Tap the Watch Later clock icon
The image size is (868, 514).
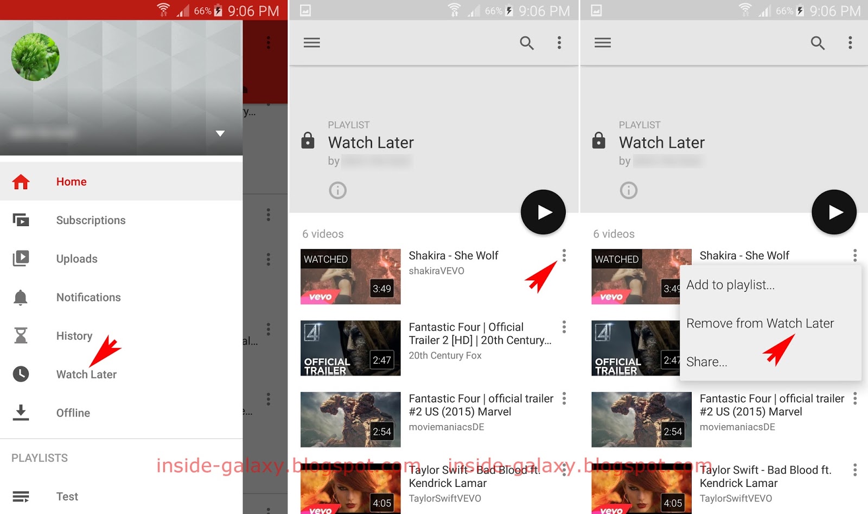click(21, 374)
